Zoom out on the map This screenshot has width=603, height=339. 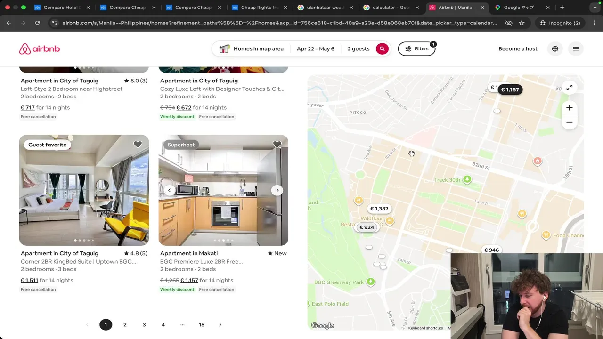click(569, 122)
